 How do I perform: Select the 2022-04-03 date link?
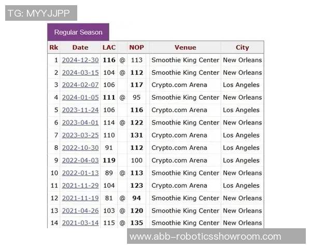point(80,160)
